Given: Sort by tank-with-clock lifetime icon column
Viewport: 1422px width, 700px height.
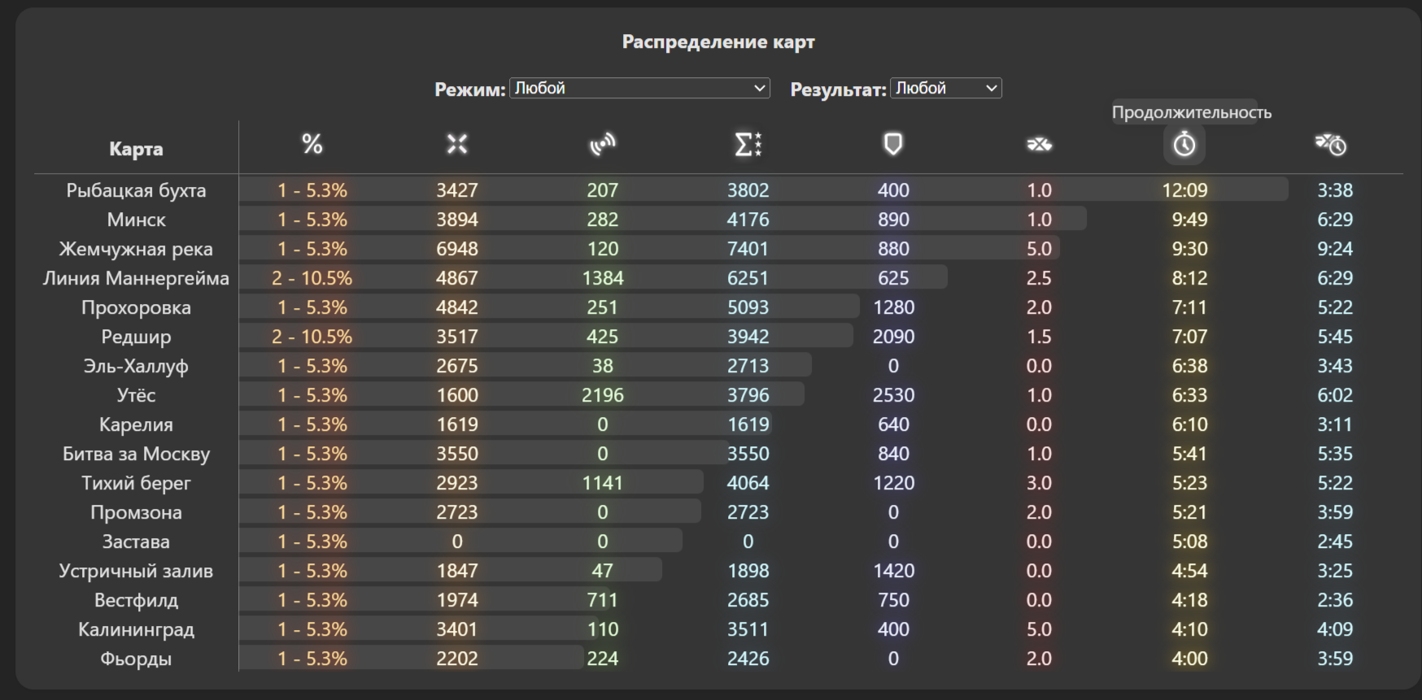Looking at the screenshot, I should click(1331, 145).
